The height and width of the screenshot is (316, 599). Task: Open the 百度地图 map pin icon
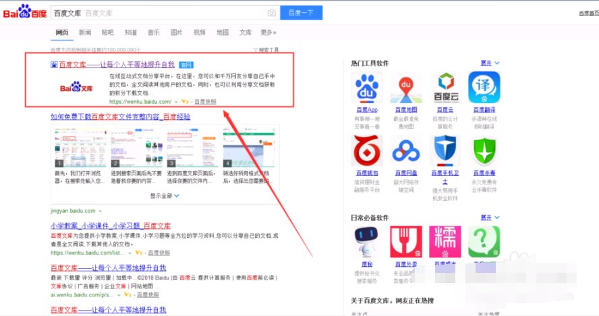tap(405, 88)
